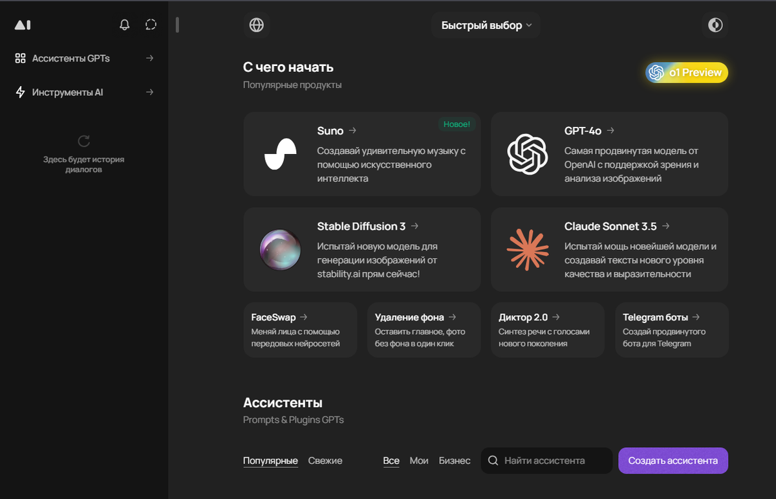This screenshot has height=499, width=776.
Task: Select the Мои filter tab
Action: pos(419,461)
